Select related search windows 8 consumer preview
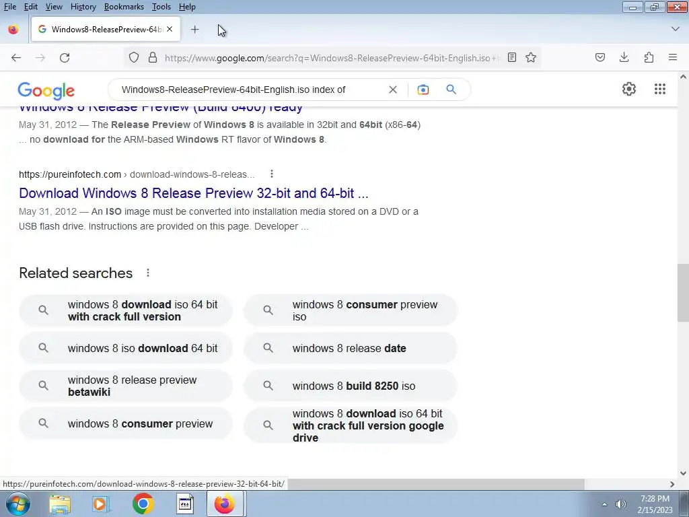Image resolution: width=689 pixels, height=517 pixels. click(126, 424)
